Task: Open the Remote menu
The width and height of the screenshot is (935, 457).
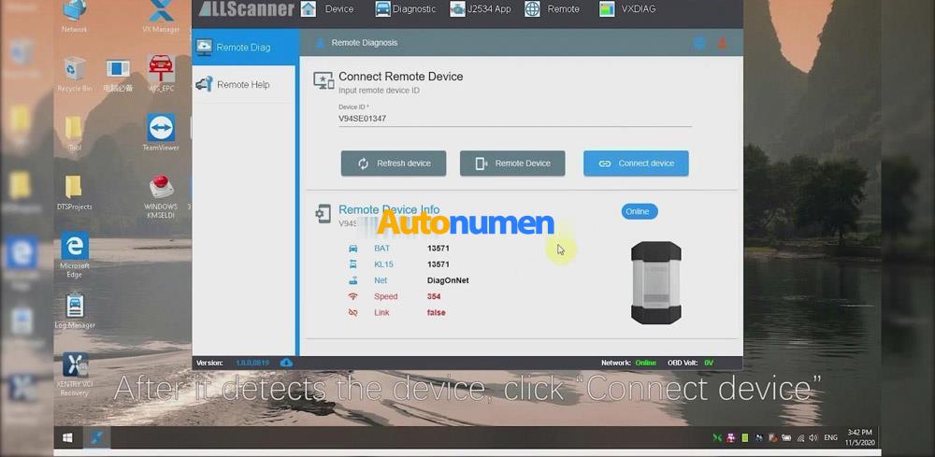Action: (563, 9)
